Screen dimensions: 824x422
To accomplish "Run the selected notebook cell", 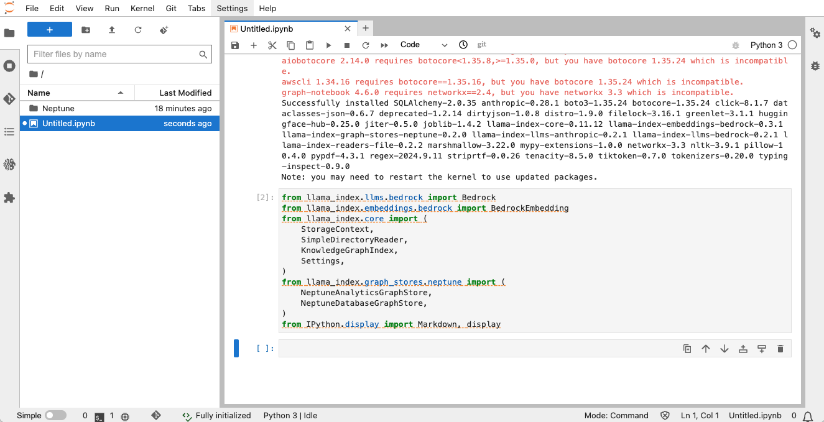I will point(328,45).
